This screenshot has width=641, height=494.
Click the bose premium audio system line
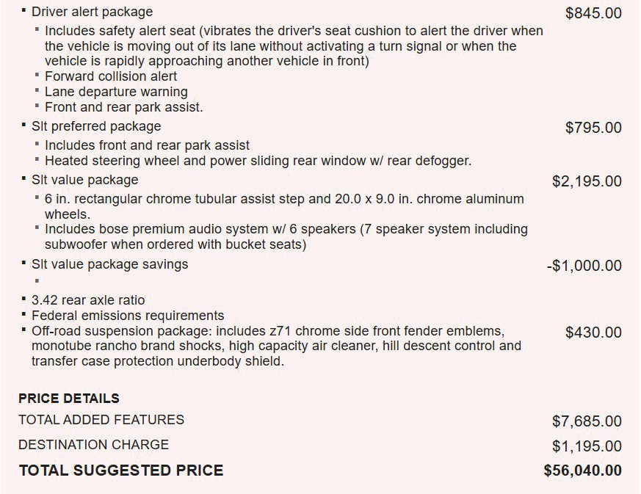coord(286,237)
